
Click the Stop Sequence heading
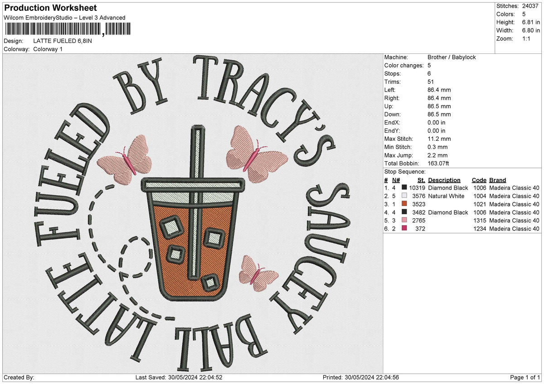click(405, 172)
